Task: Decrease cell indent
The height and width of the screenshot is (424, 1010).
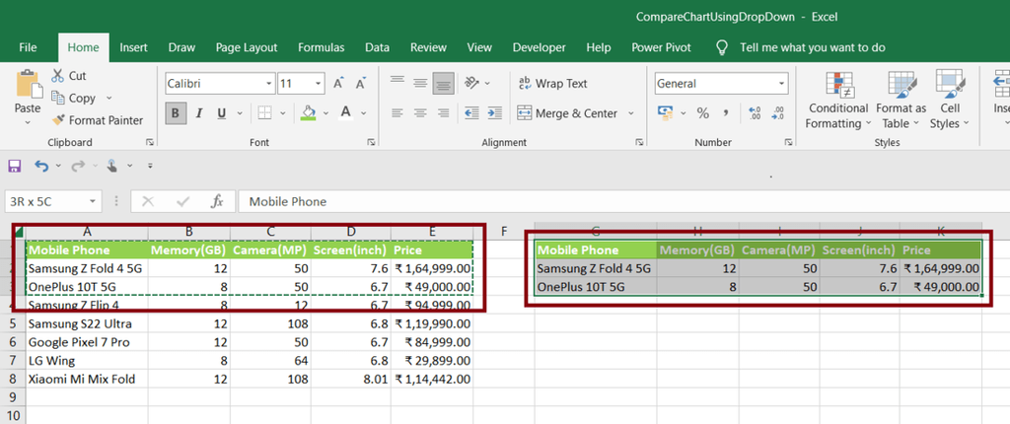Action: coord(471,113)
